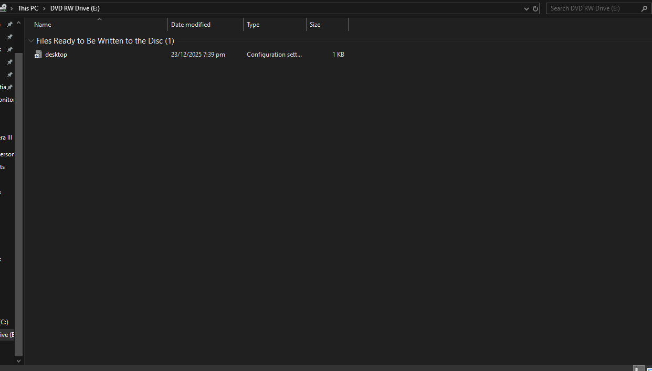
Task: Click navigation pane scroll down arrow
Action: pos(19,361)
